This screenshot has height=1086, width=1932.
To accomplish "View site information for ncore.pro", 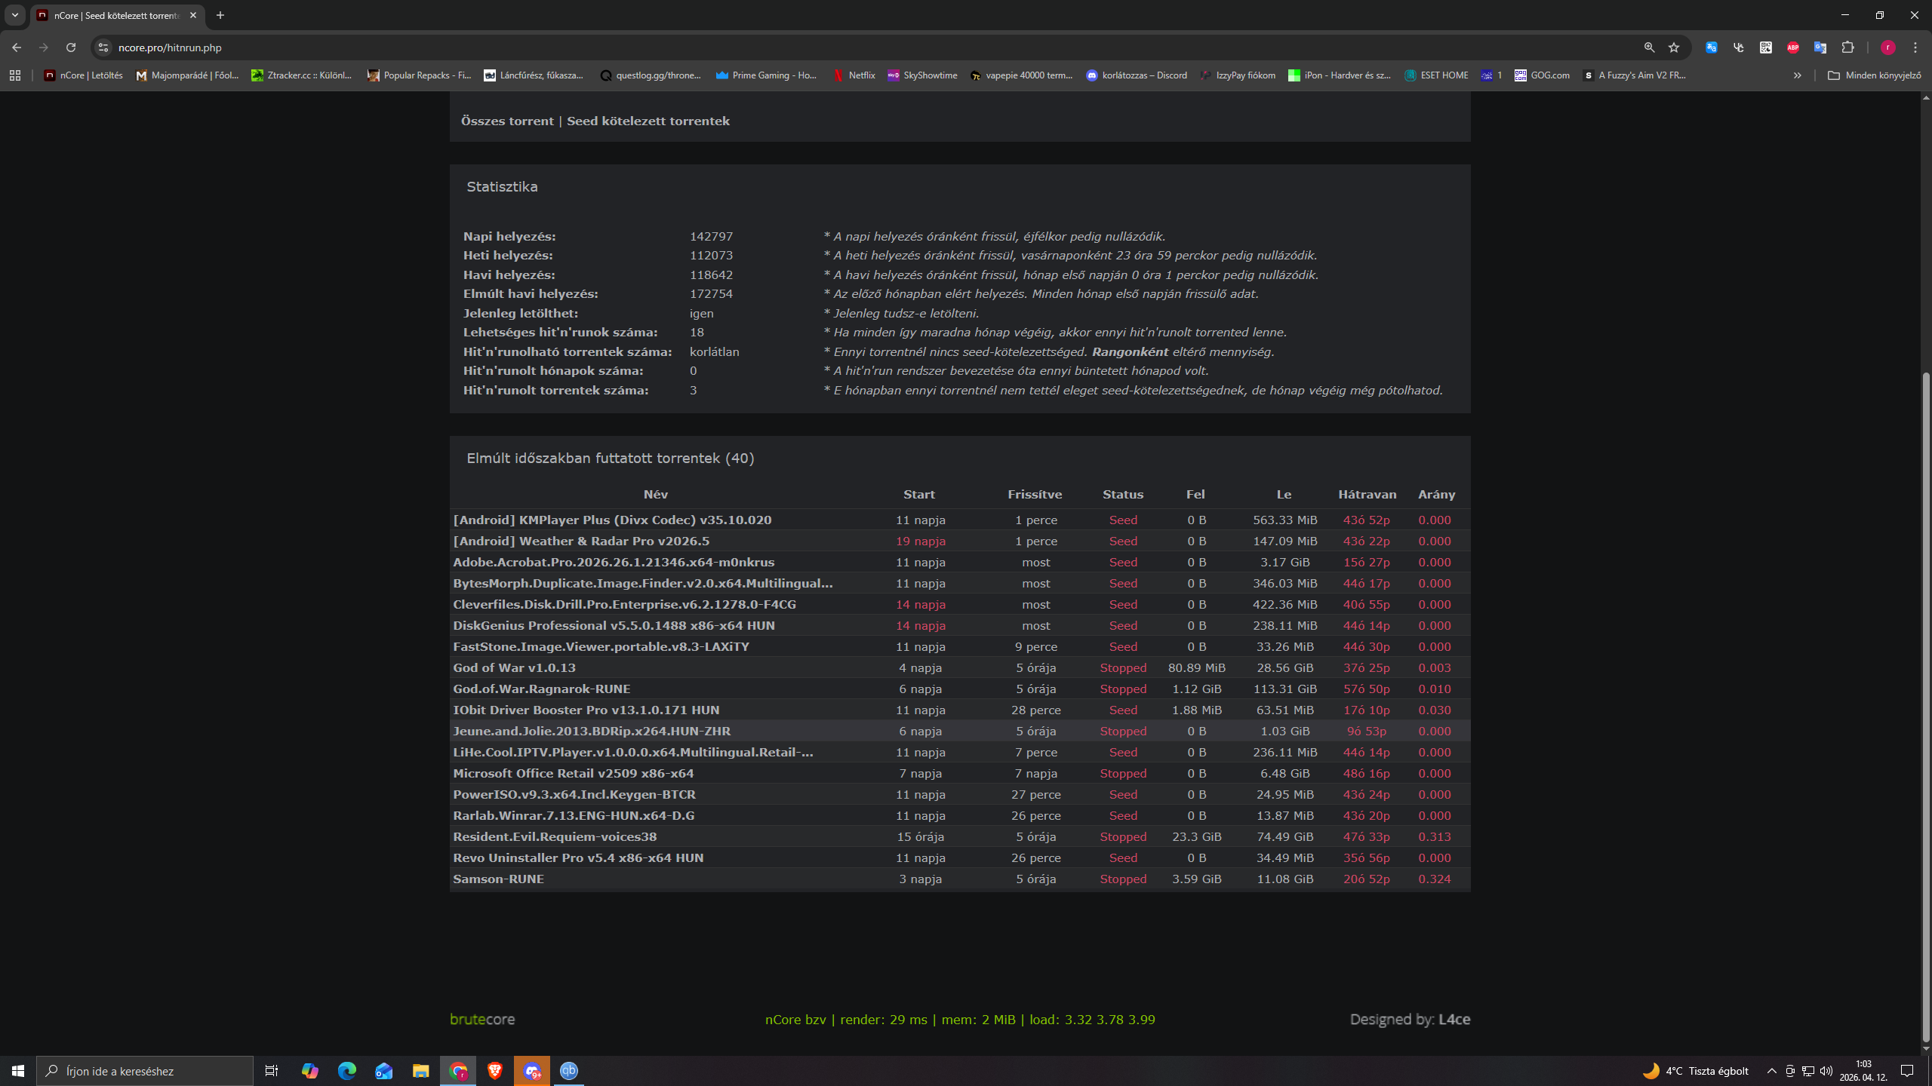I will tap(103, 48).
